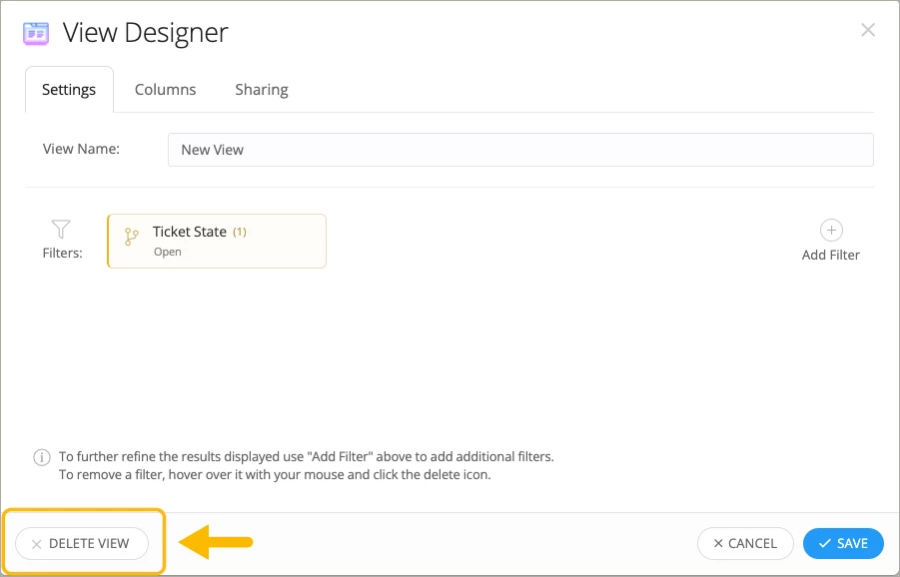The width and height of the screenshot is (900, 577).
Task: Switch to the Sharing tab
Action: pyautogui.click(x=262, y=90)
